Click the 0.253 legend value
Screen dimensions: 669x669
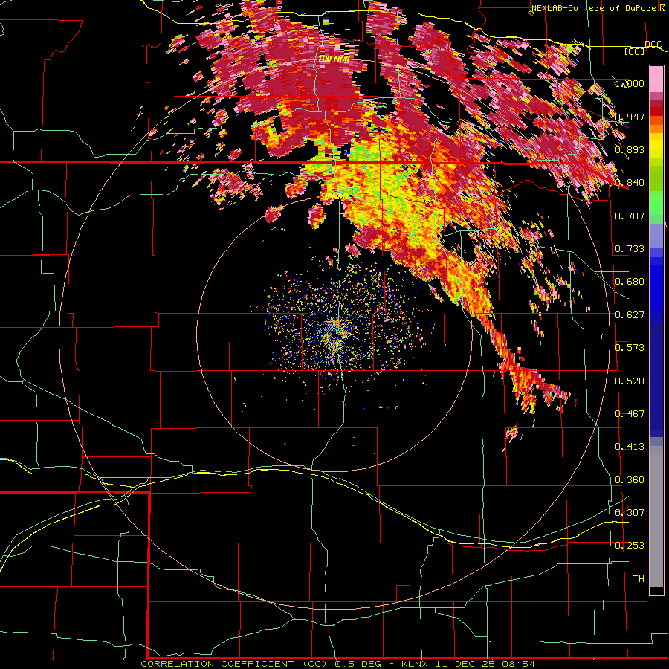point(630,545)
